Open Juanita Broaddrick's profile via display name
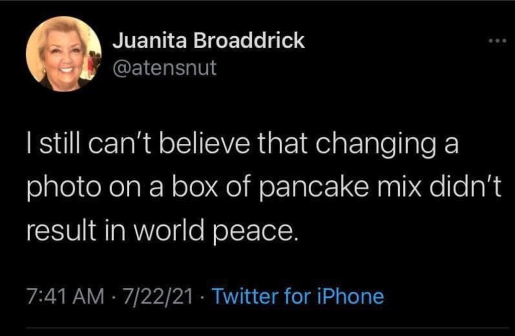The image size is (515, 336). [208, 40]
